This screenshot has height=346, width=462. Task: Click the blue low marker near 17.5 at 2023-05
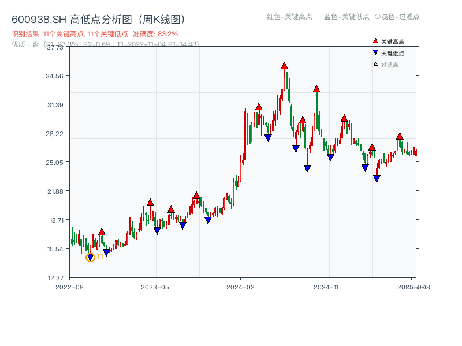coord(157,231)
